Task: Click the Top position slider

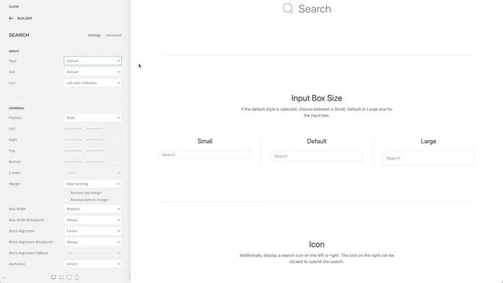Action: (x=83, y=150)
